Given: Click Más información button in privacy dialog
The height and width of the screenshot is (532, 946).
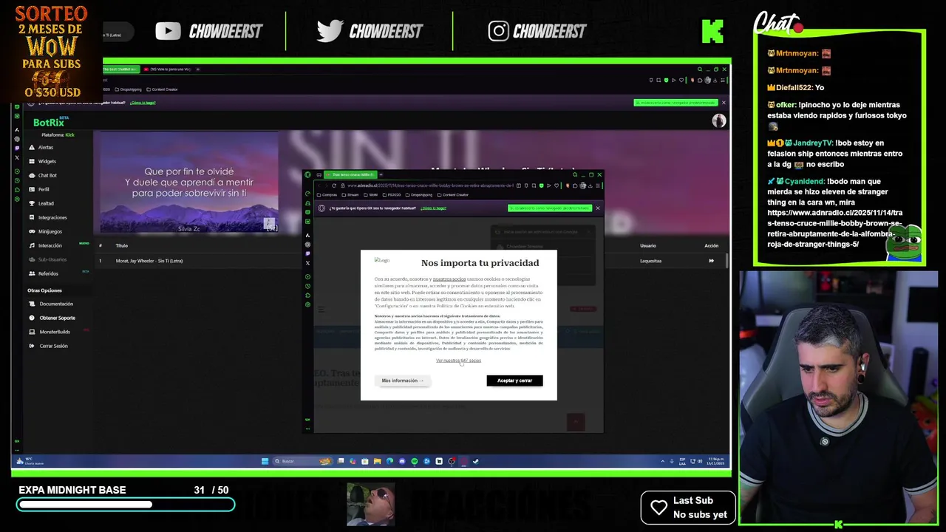Looking at the screenshot, I should click(402, 381).
